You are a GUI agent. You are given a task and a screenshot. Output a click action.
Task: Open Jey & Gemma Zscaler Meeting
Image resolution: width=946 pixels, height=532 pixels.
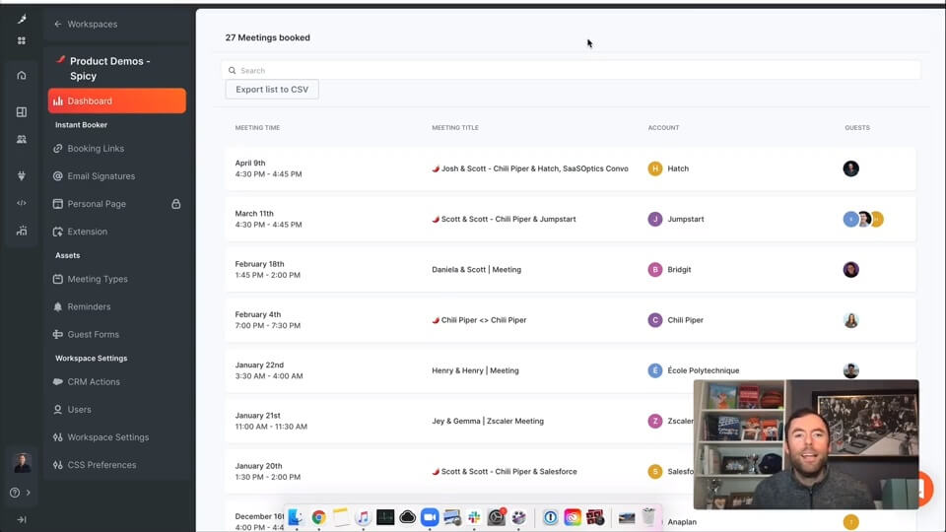488,421
